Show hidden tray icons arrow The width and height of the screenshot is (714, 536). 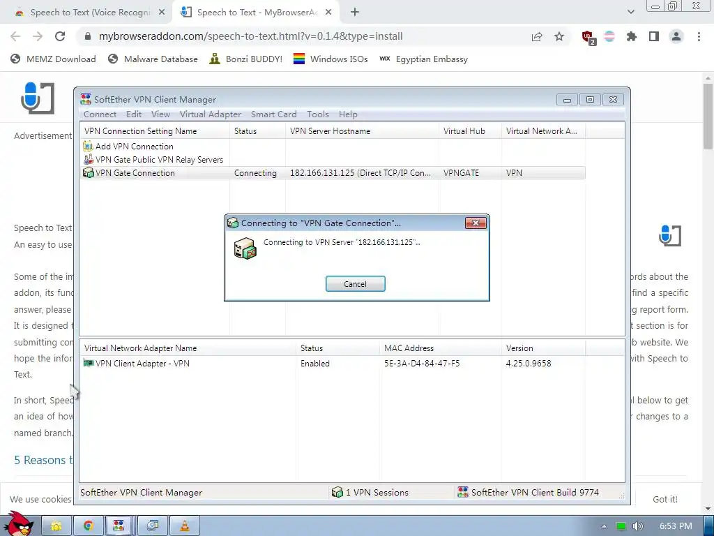604,526
